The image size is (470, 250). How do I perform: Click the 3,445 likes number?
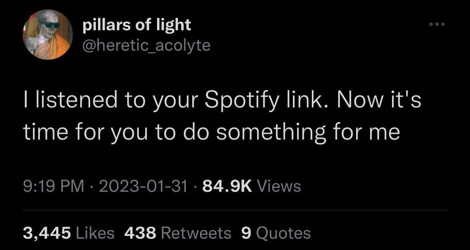[47, 233]
